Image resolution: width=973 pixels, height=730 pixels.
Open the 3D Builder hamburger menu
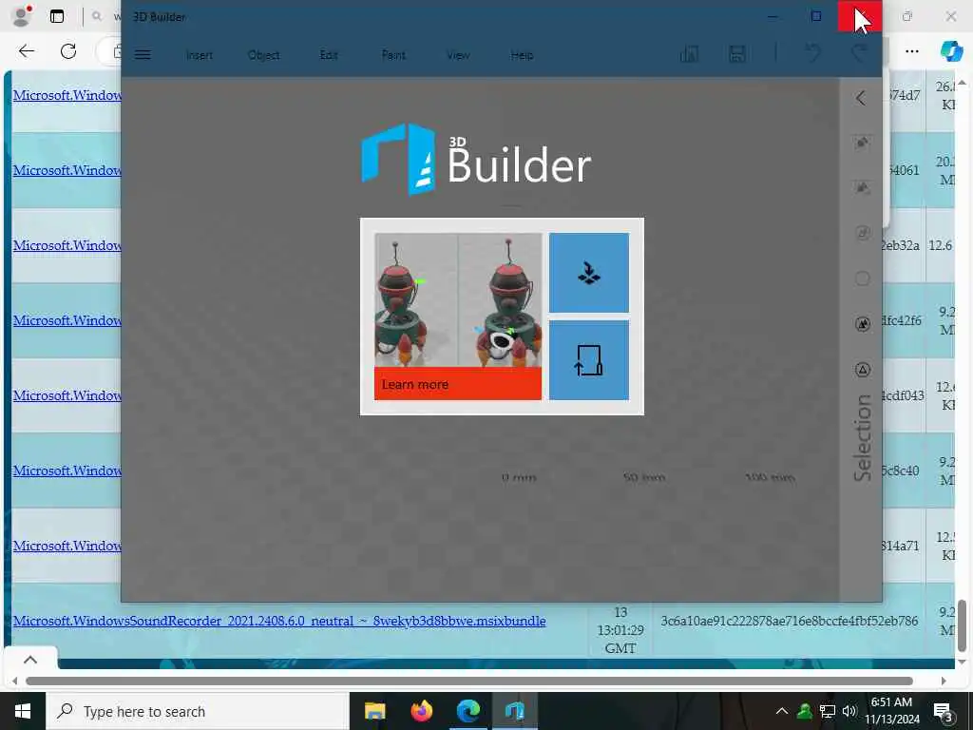coord(143,54)
